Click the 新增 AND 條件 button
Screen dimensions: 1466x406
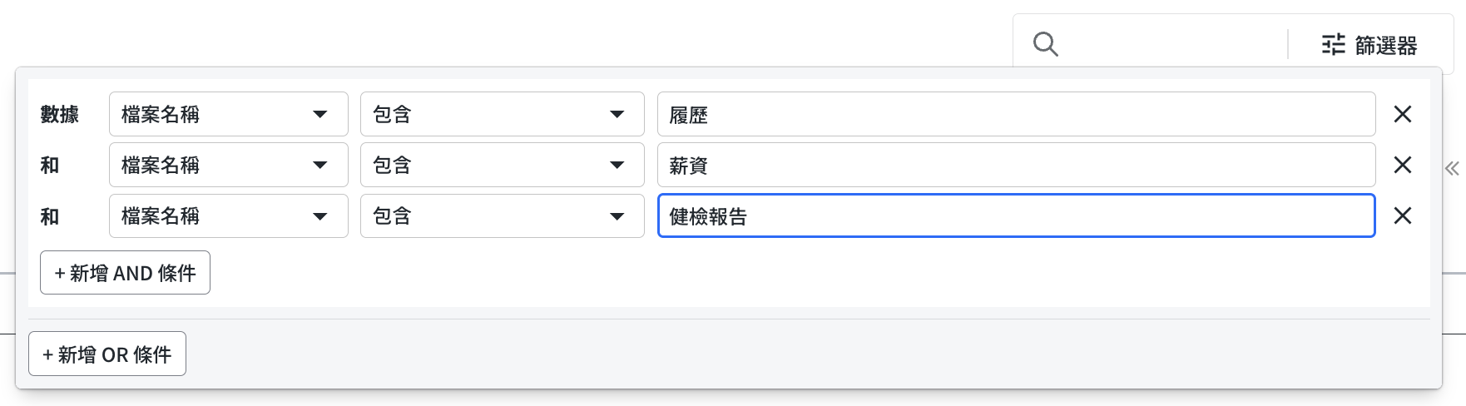(125, 273)
